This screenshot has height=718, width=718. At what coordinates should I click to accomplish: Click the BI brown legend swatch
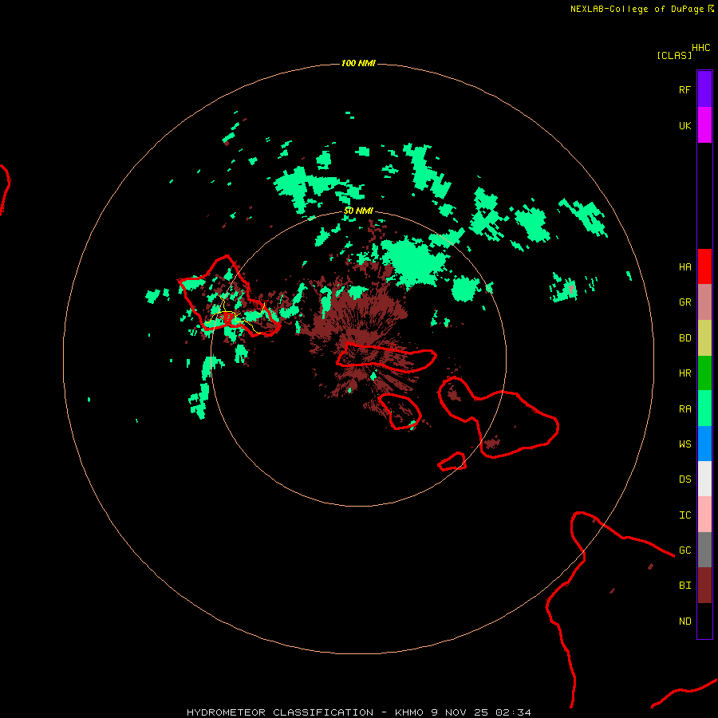[704, 586]
